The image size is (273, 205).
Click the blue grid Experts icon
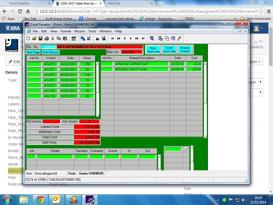coord(173,38)
